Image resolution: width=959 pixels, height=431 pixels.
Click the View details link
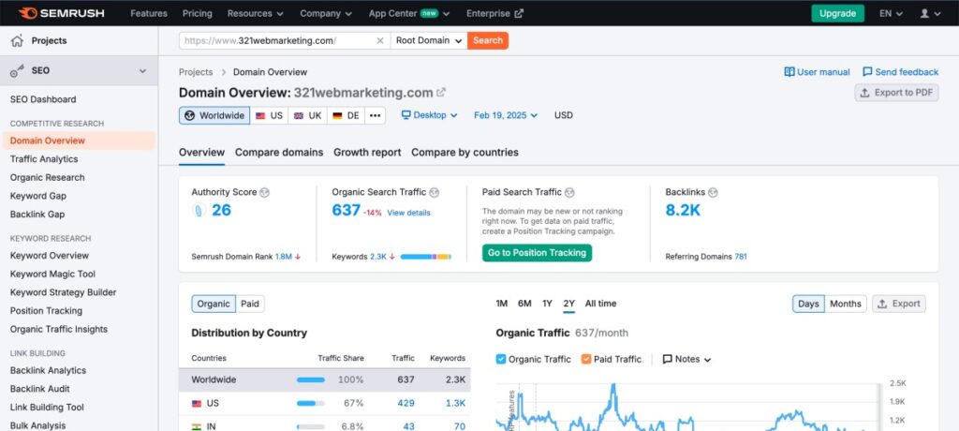[408, 213]
